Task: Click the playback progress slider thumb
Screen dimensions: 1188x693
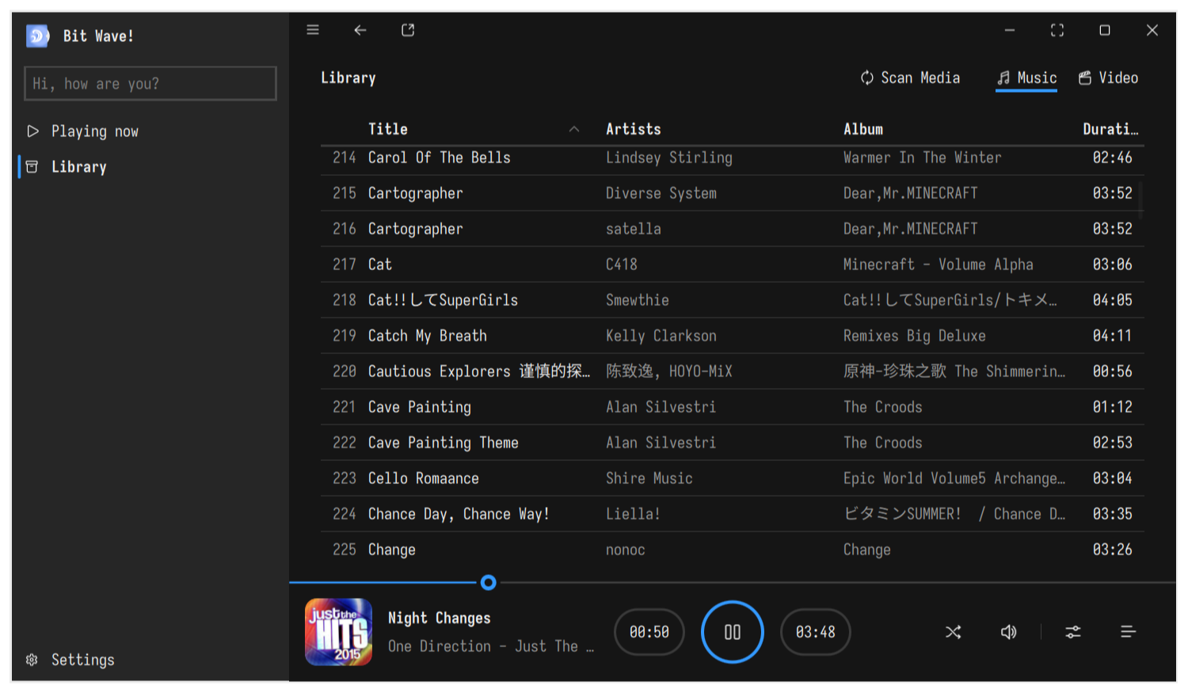Action: [489, 583]
